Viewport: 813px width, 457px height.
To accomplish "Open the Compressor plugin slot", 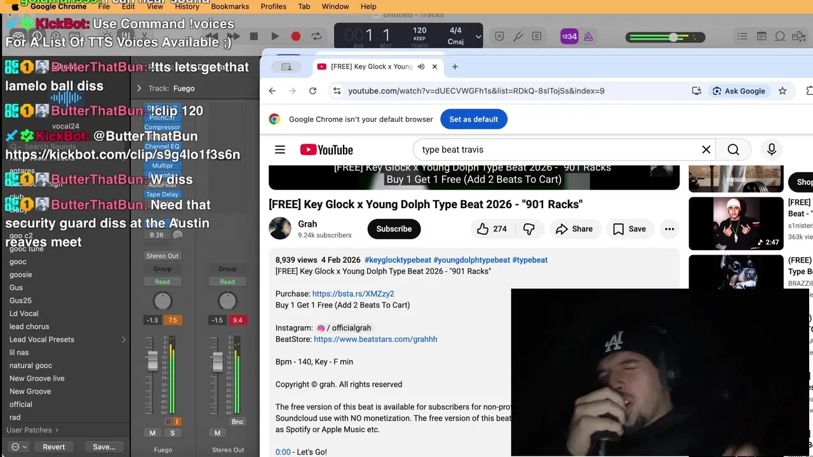I will pos(163,128).
